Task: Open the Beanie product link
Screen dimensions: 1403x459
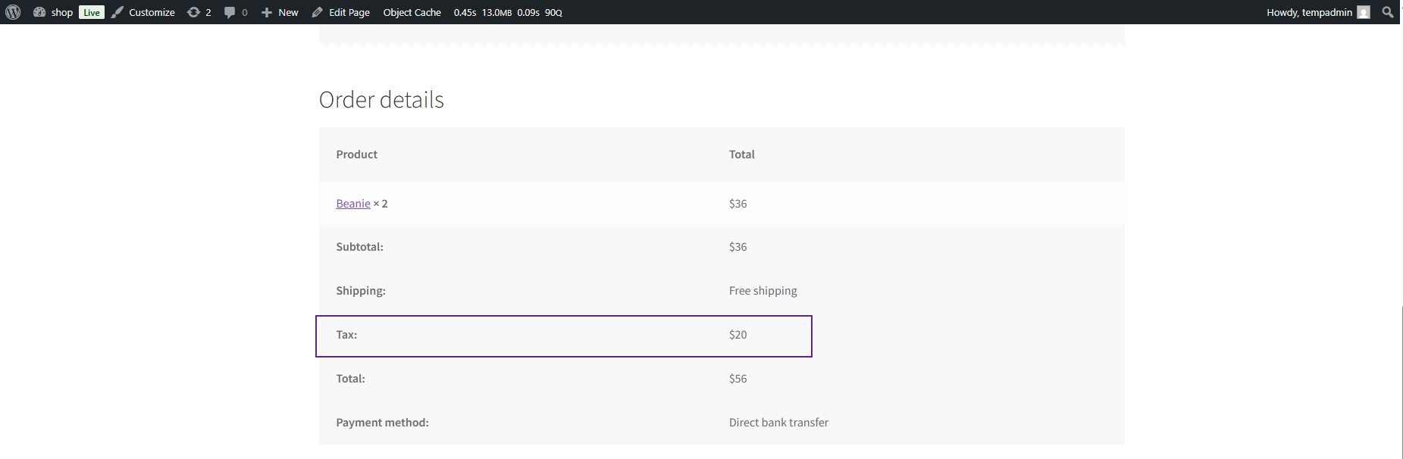Action: click(x=353, y=203)
